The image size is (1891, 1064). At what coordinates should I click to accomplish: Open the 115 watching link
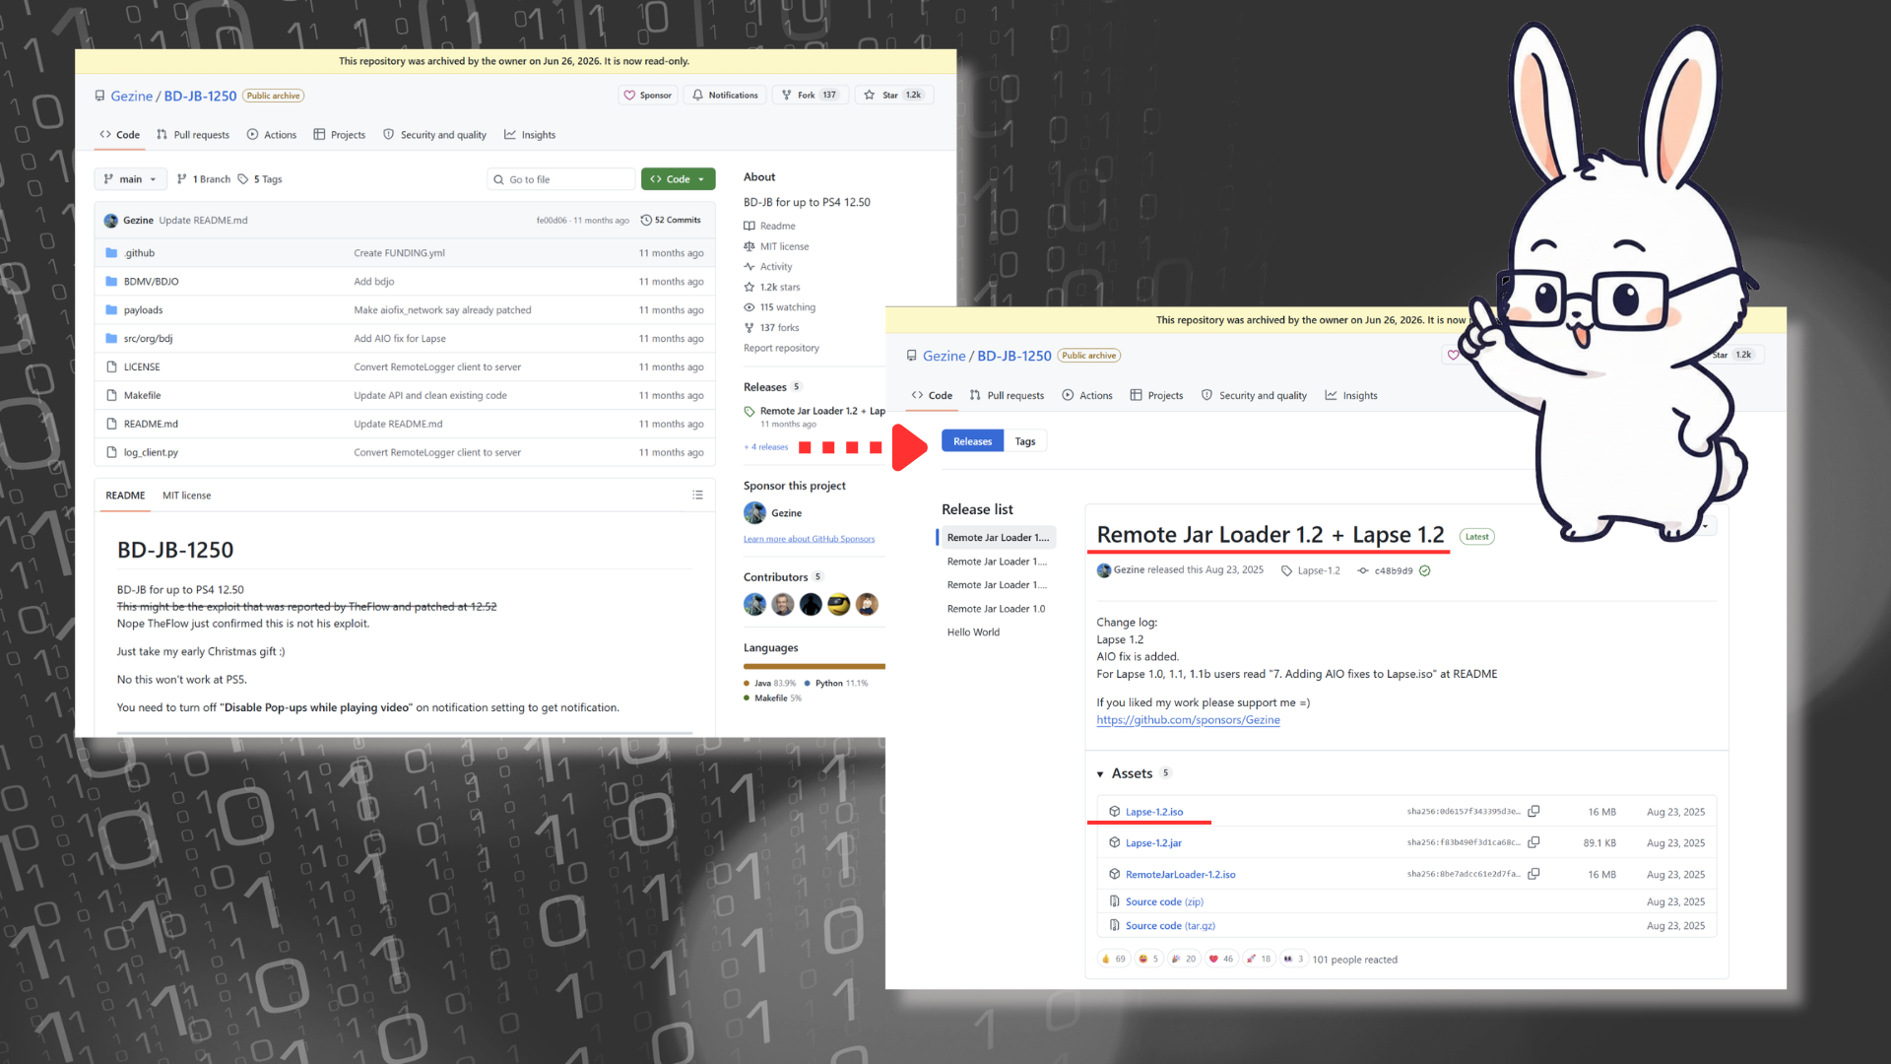click(x=780, y=307)
